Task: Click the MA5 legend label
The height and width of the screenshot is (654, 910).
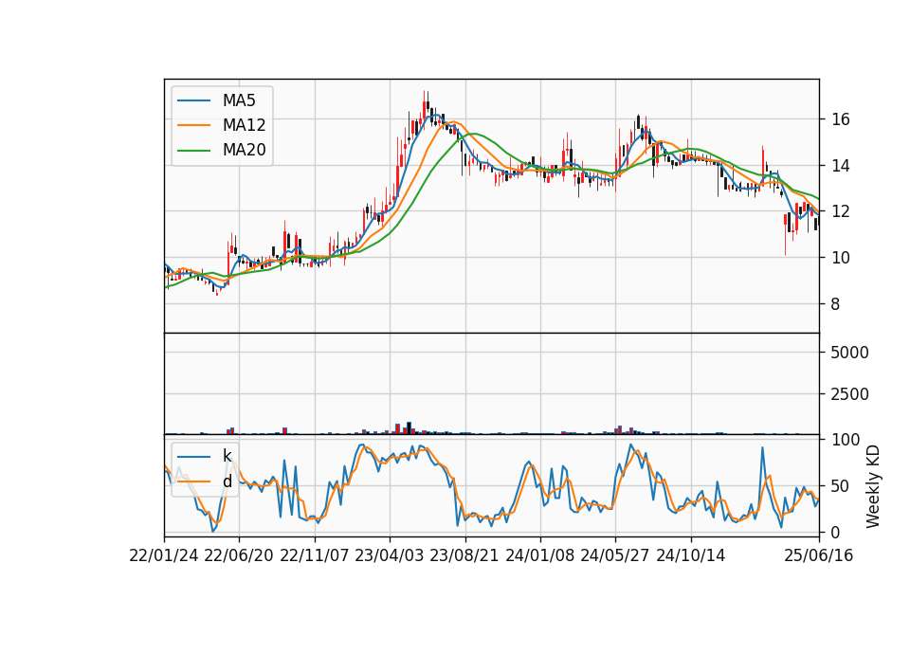Action: 239,100
